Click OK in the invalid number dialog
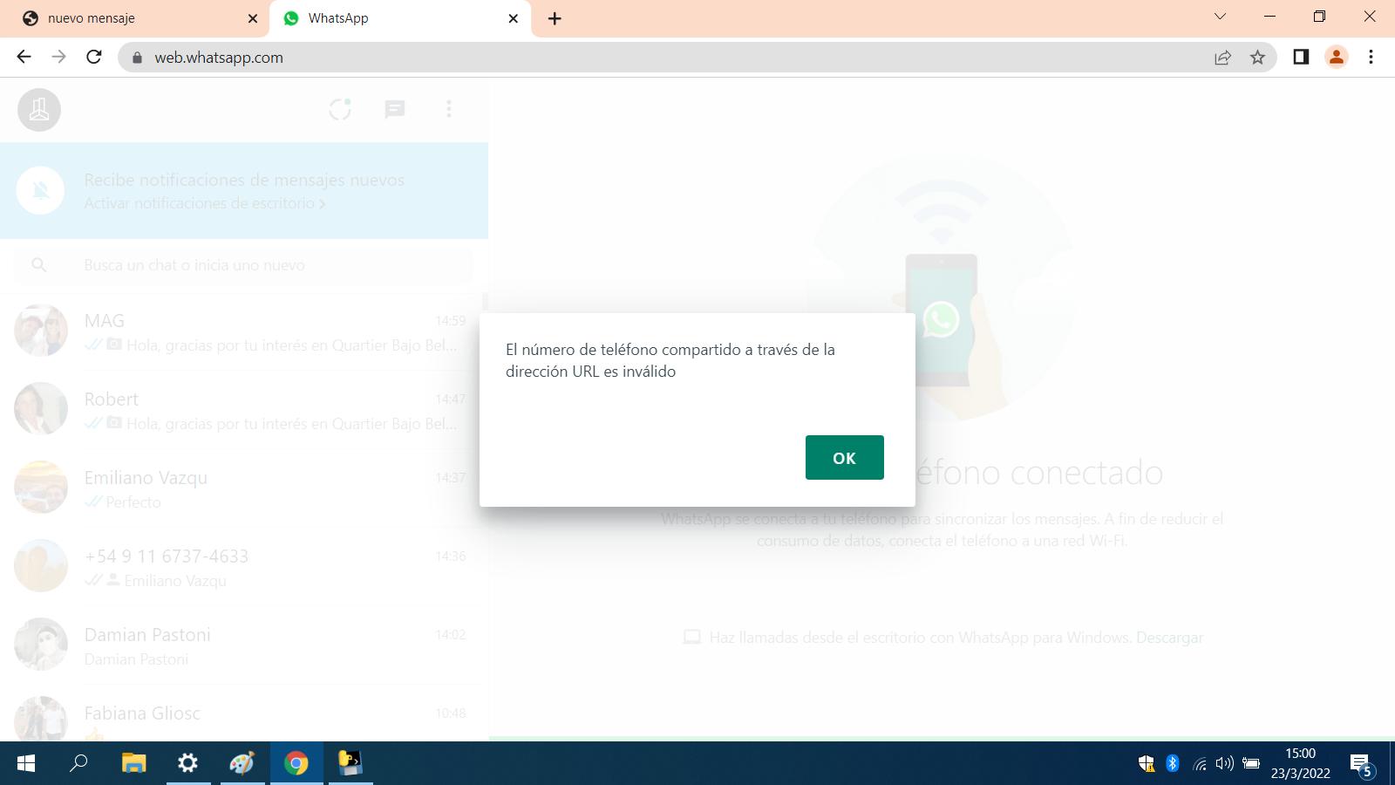Image resolution: width=1395 pixels, height=785 pixels. point(844,457)
